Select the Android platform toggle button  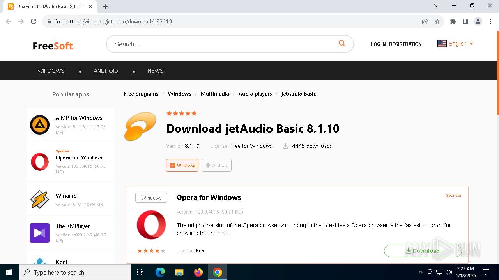[x=216, y=165]
